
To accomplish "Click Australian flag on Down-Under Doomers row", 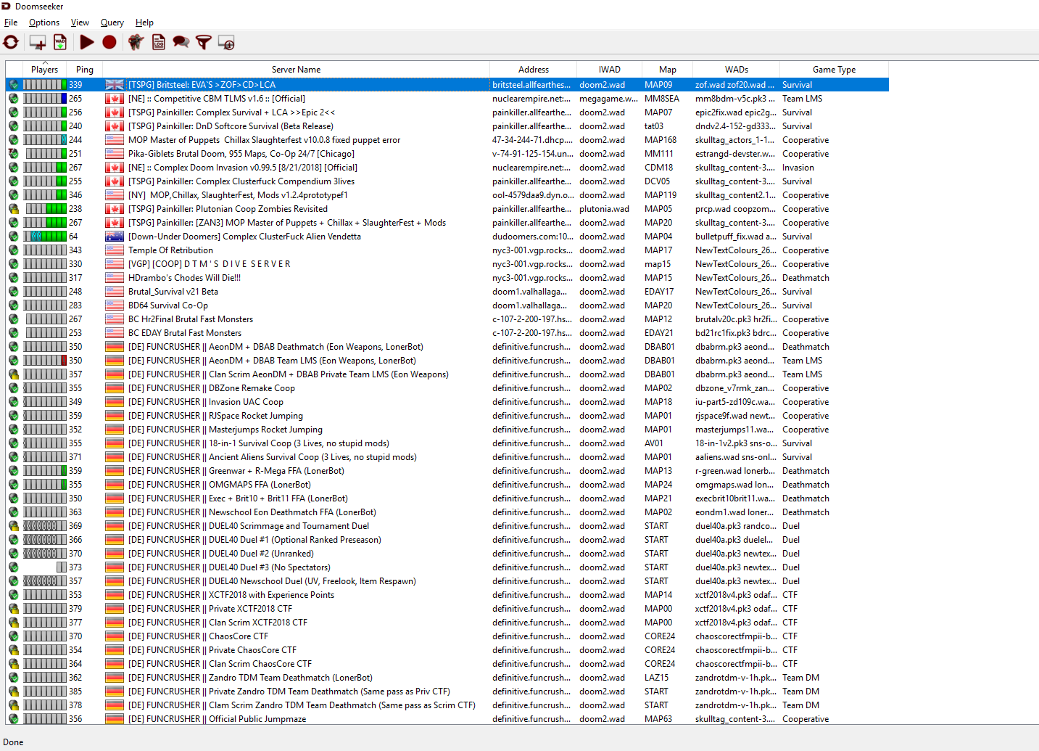I will click(115, 237).
